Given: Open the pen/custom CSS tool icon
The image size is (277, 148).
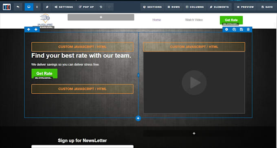Looking at the screenshot, I should [47, 7].
